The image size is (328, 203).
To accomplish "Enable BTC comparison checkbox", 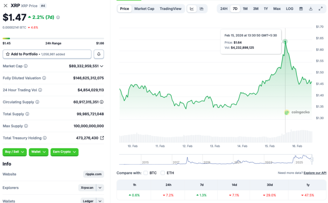I will pos(146,173).
